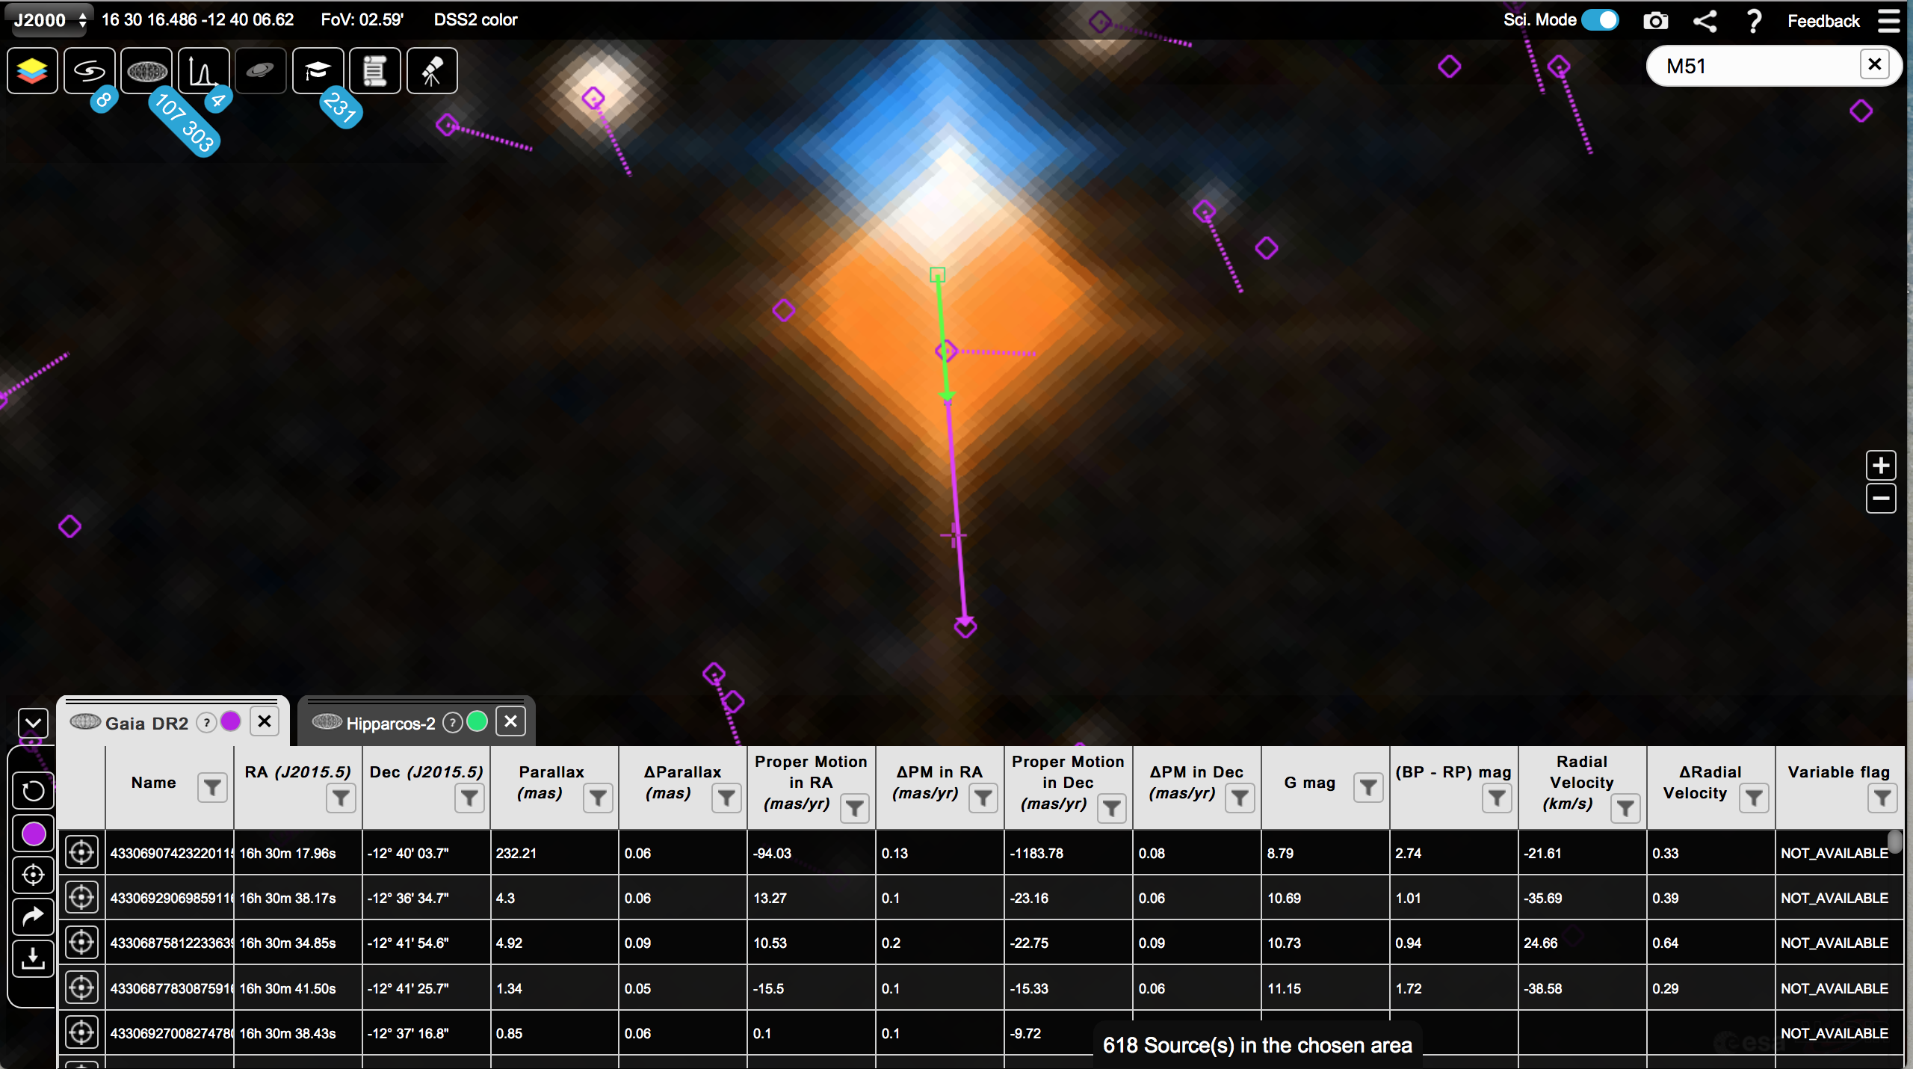Select Dec cell -12° 41' 25.7"
This screenshot has height=1069, width=1913.
427,988
